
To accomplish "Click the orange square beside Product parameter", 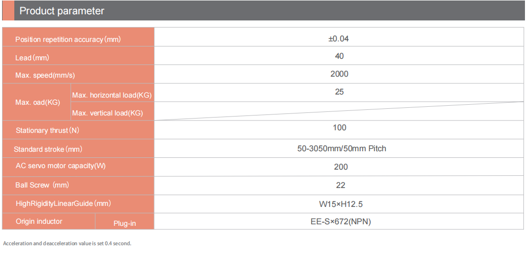I will click(8, 11).
